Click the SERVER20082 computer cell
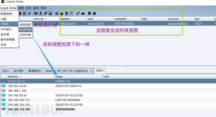 (x=124, y=24)
